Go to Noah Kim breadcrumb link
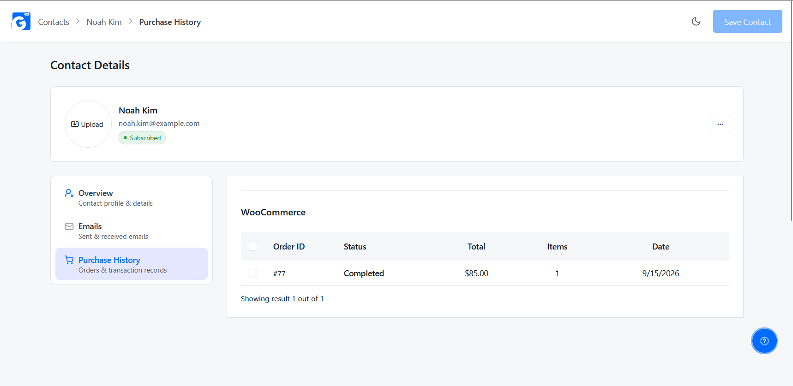Viewport: 793px width, 386px height. tap(104, 22)
